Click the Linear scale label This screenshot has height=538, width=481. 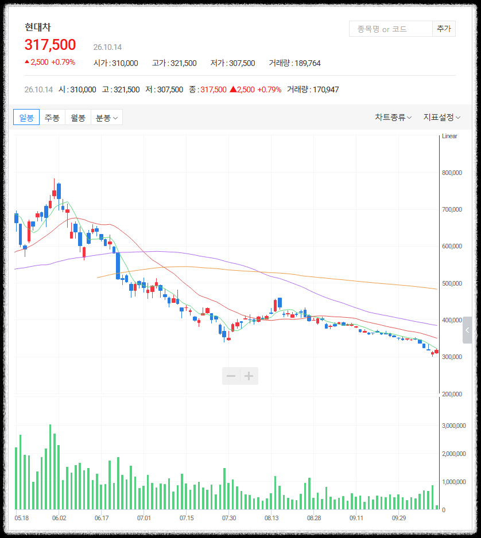[449, 136]
